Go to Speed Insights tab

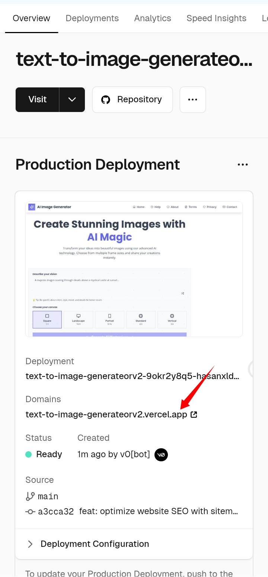click(216, 18)
